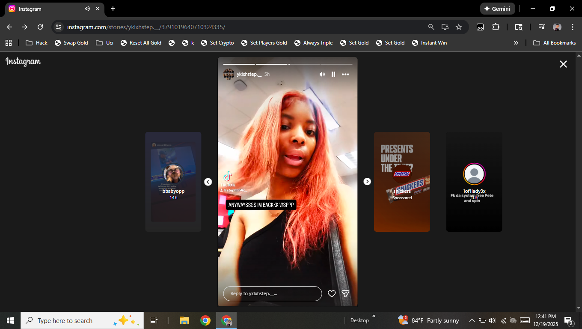Open the Uci bookmarks folder
Image resolution: width=582 pixels, height=329 pixels.
(x=104, y=43)
